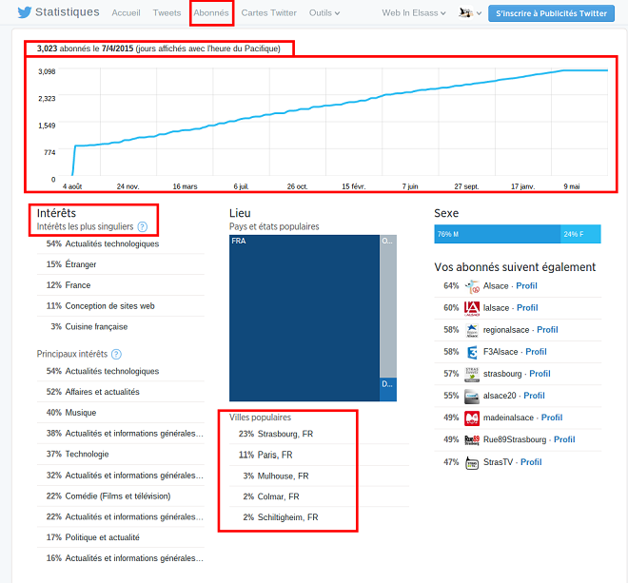Open Profil link for lalsace
This screenshot has height=583, width=628.
pyautogui.click(x=527, y=308)
